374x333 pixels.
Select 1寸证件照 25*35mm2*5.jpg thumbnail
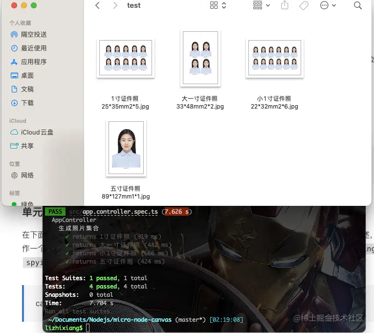[x=126, y=58]
